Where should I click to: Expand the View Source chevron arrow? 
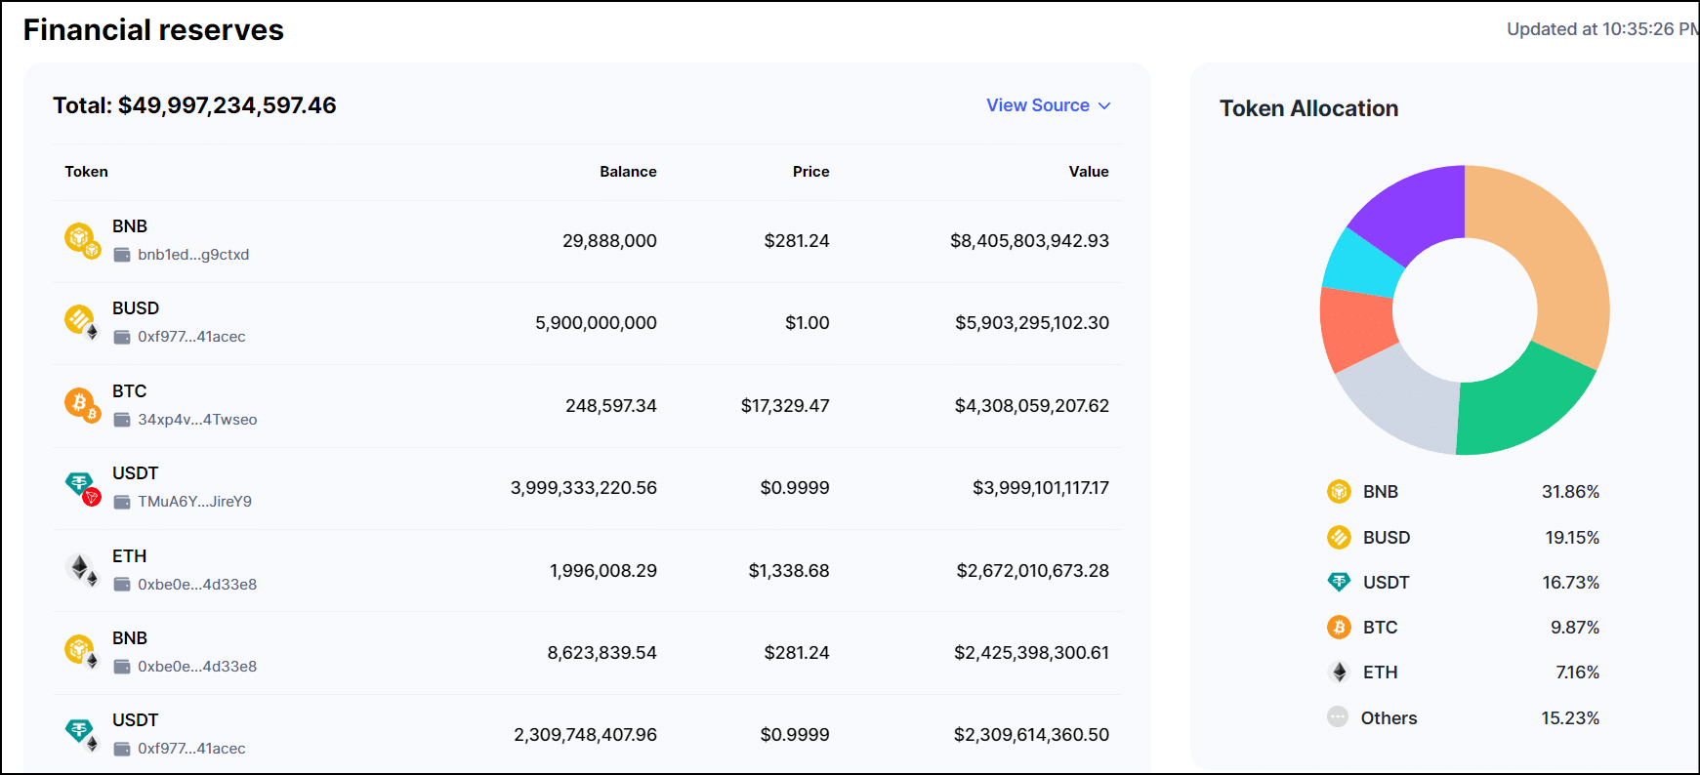pos(1104,105)
